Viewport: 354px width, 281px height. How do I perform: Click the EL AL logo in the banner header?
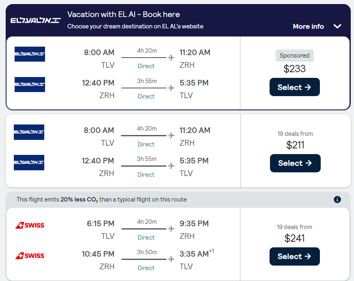(36, 20)
